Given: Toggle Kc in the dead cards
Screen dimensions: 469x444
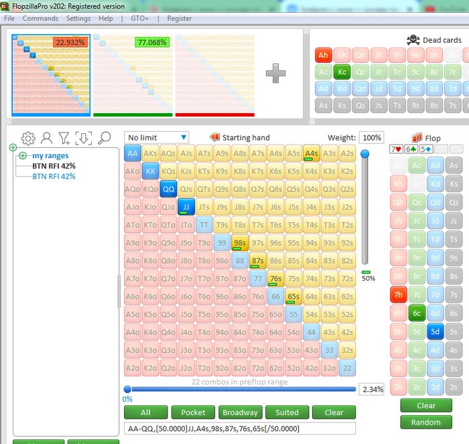Looking at the screenshot, I should pyautogui.click(x=342, y=72).
